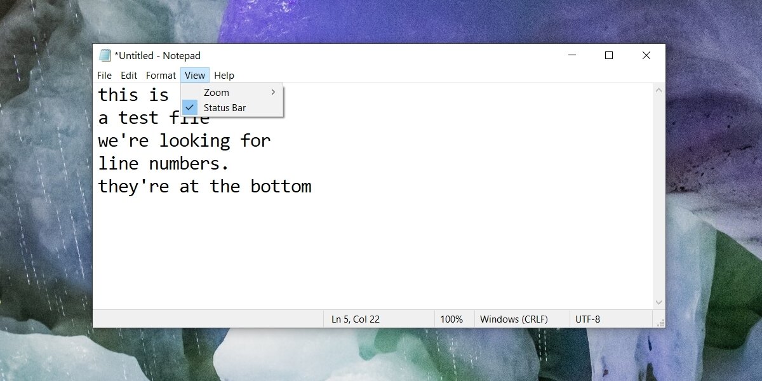Click inside the text editing area

click(381, 241)
